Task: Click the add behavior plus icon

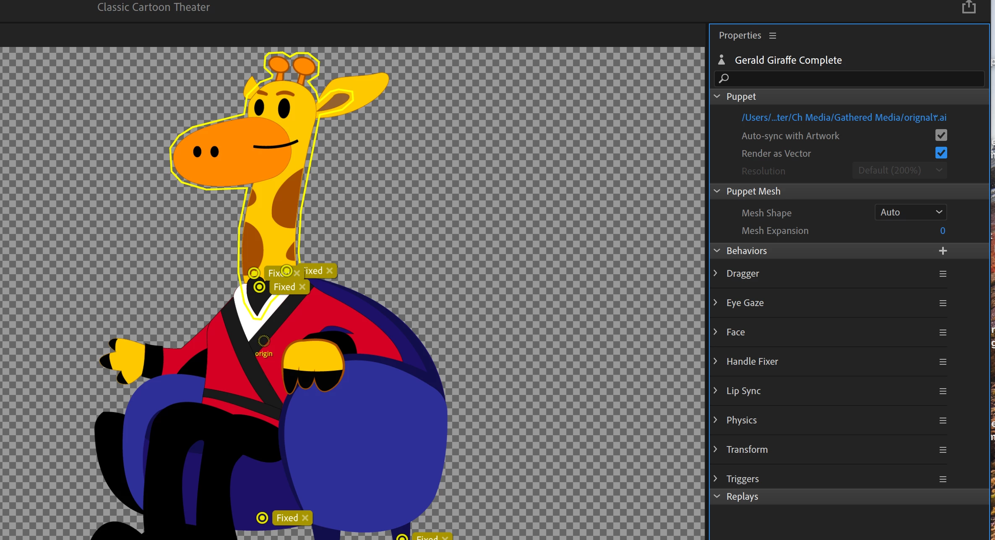Action: pos(943,251)
